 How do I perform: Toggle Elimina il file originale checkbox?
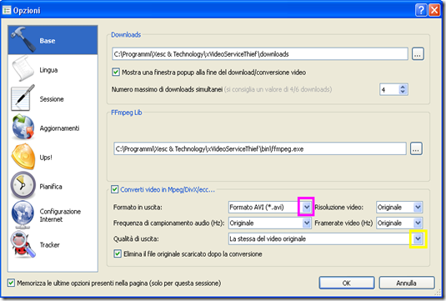click(x=118, y=253)
